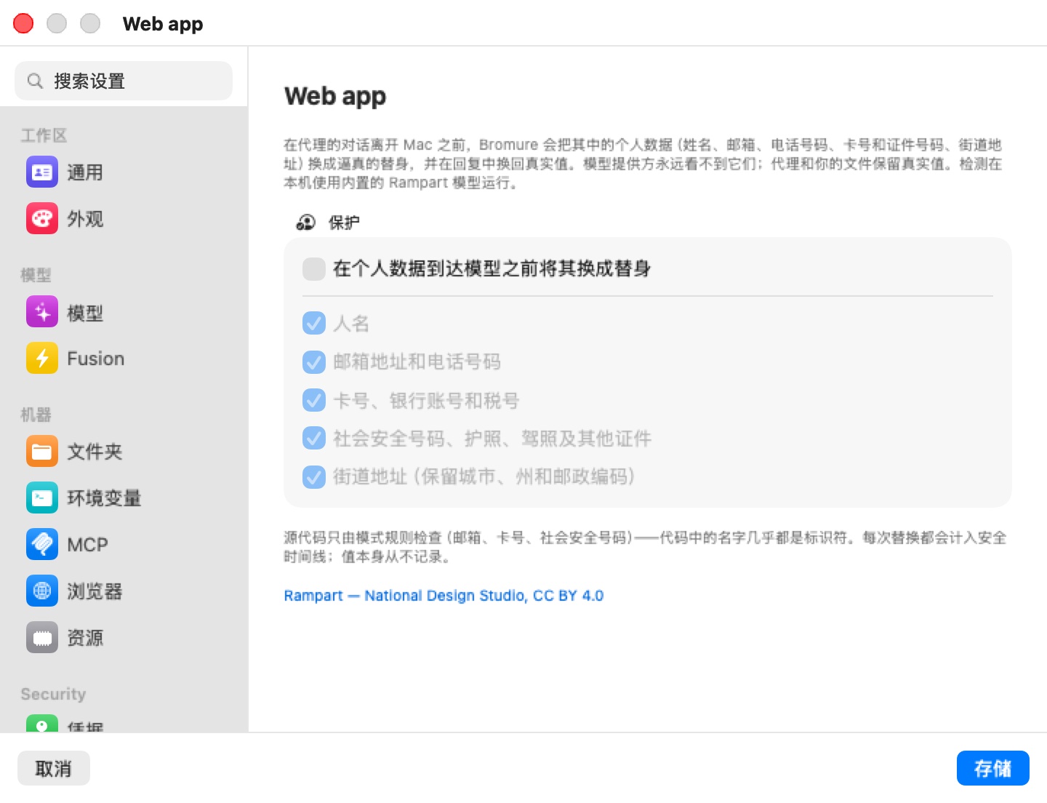Click the 模型 item label text

[x=85, y=313]
